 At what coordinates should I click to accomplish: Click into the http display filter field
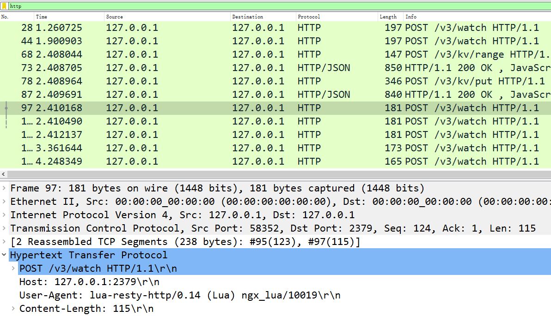[x=277, y=6]
